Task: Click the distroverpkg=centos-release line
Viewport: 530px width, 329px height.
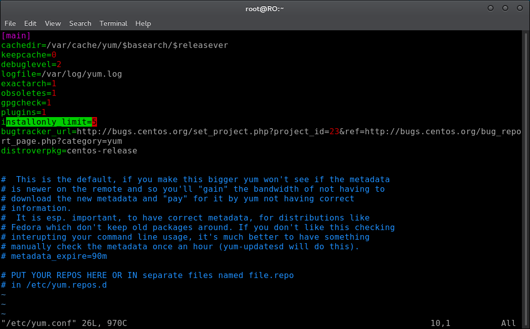Action: tap(69, 150)
